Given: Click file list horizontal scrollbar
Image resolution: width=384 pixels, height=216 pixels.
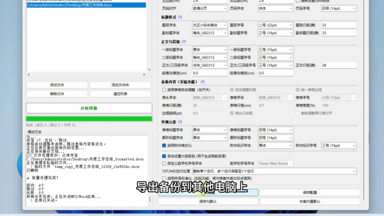Looking at the screenshot, I should [x=87, y=75].
